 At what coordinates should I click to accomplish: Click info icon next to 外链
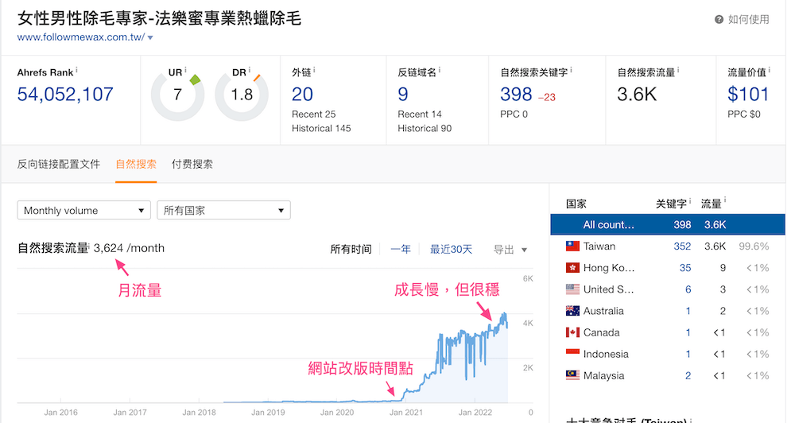pos(314,70)
